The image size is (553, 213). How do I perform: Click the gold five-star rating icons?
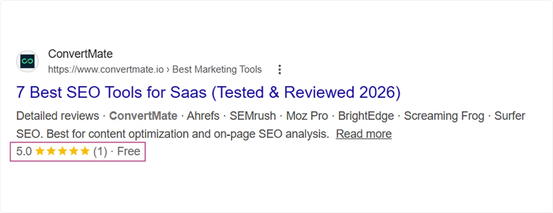click(62, 151)
